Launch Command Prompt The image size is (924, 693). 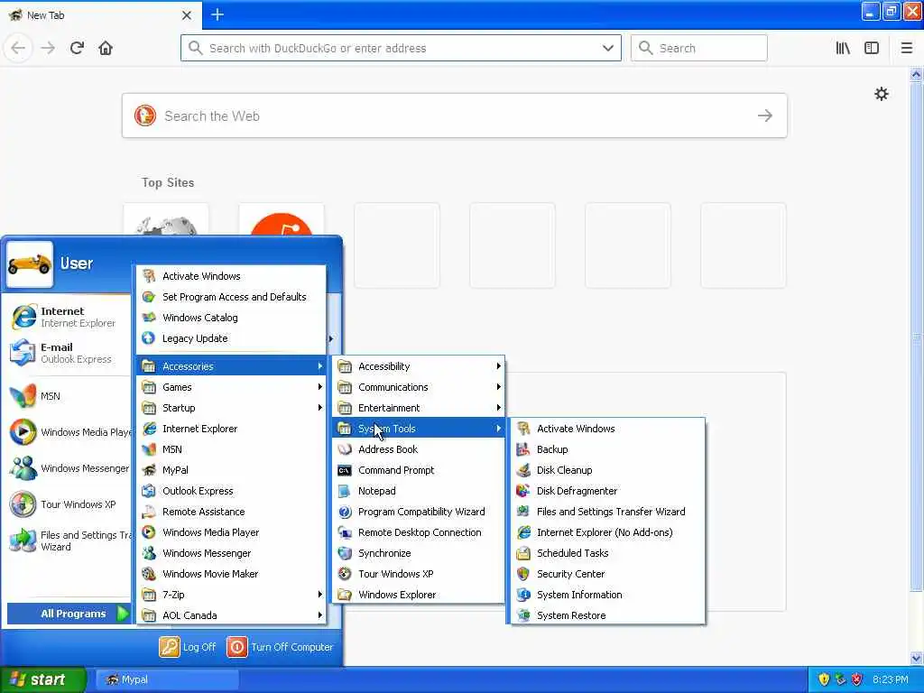[419, 469]
